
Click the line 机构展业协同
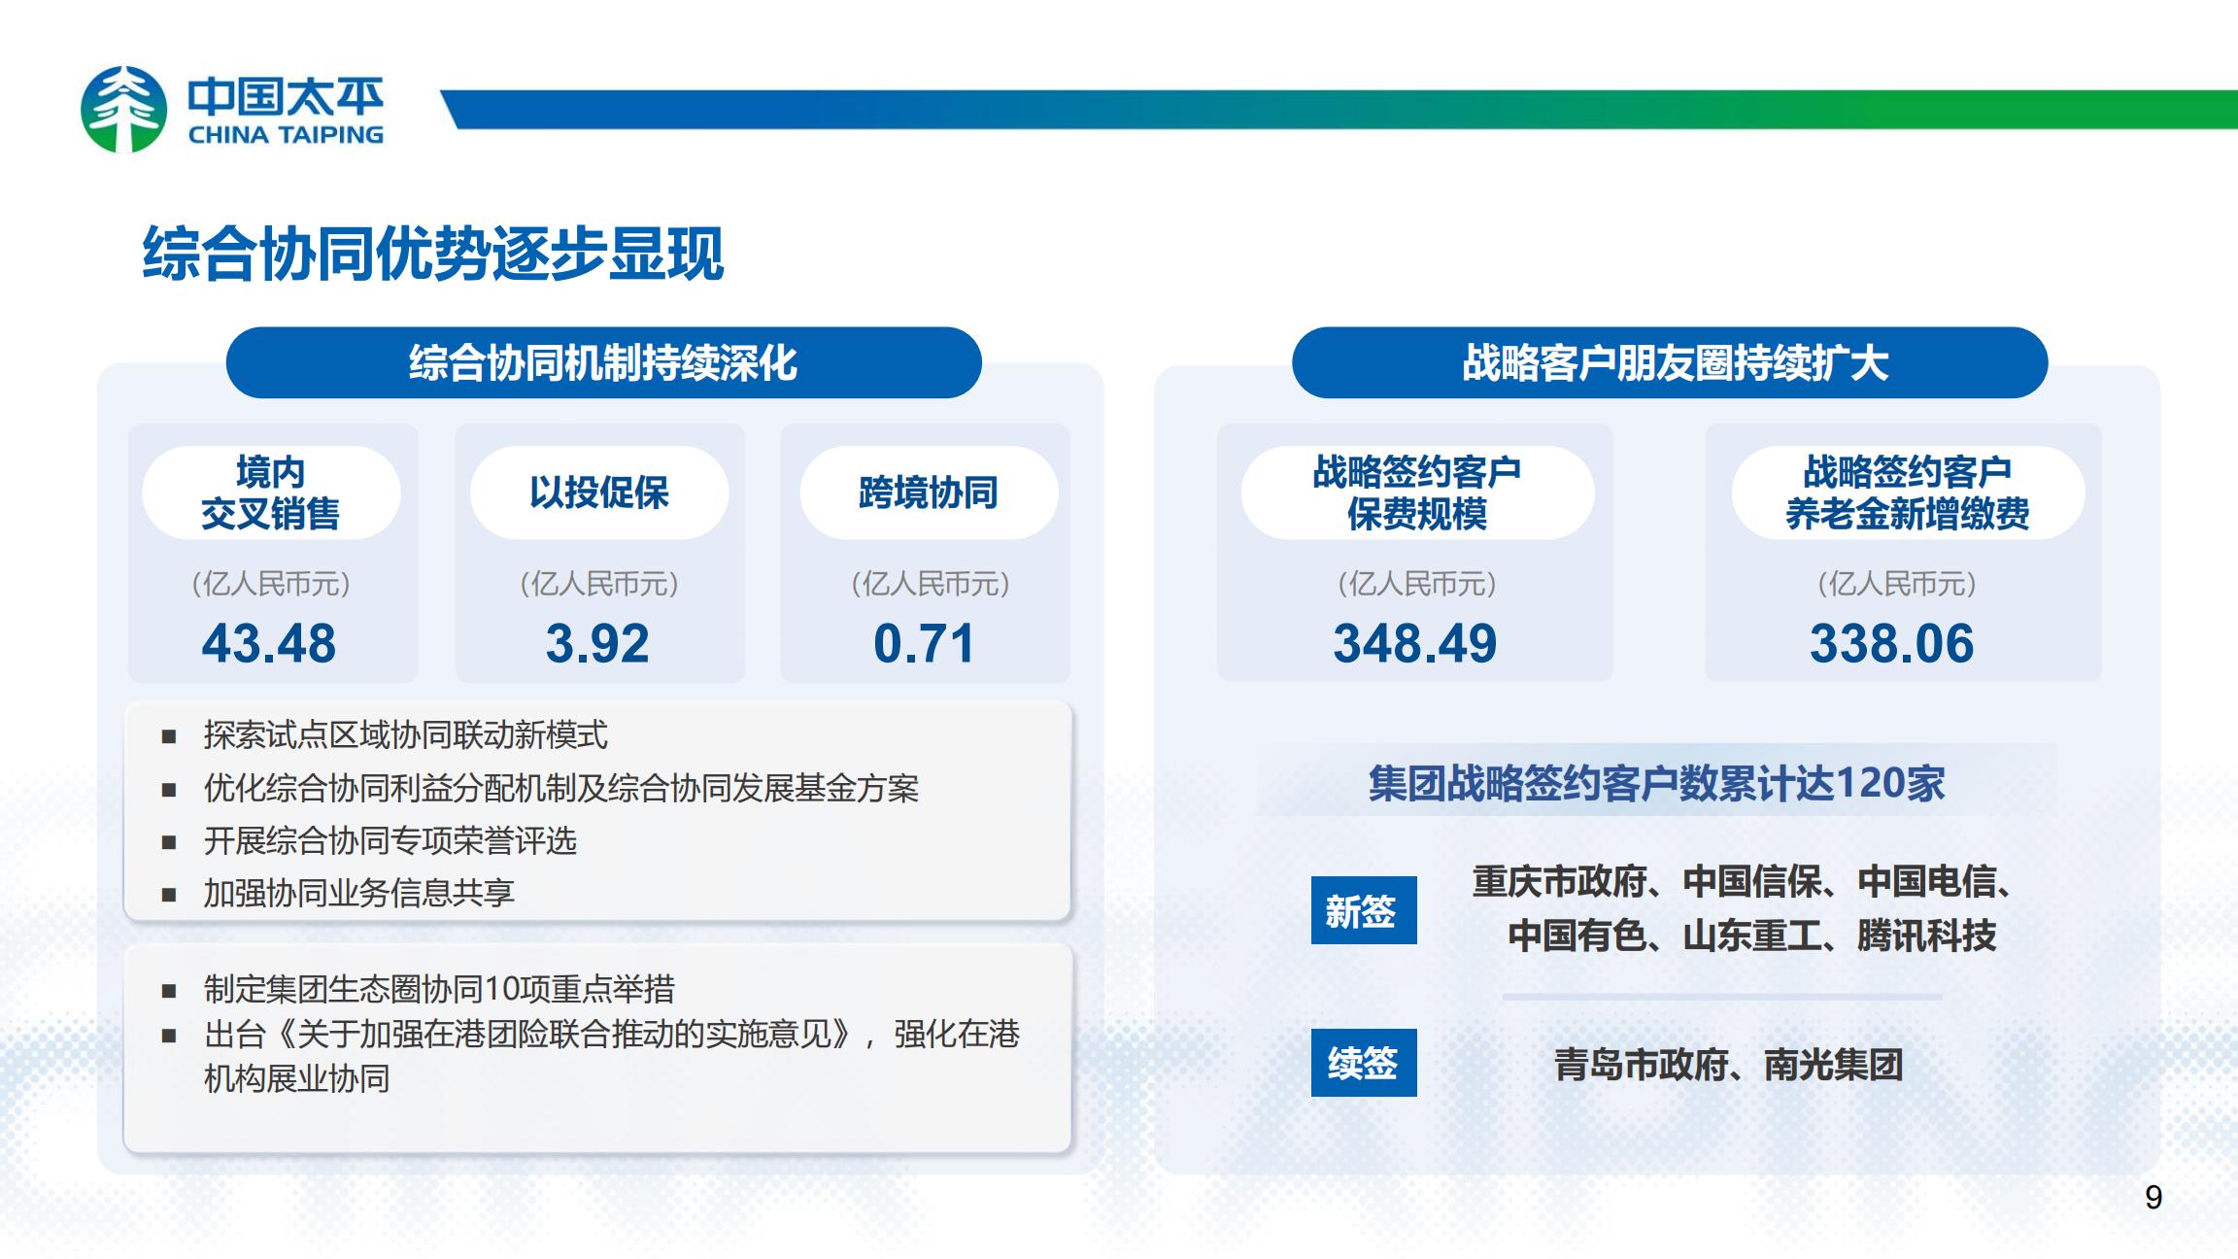pyautogui.click(x=296, y=1079)
